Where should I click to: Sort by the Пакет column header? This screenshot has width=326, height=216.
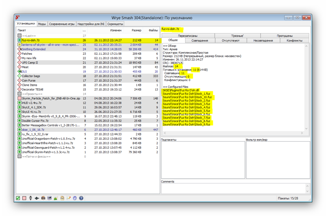pos(49,30)
